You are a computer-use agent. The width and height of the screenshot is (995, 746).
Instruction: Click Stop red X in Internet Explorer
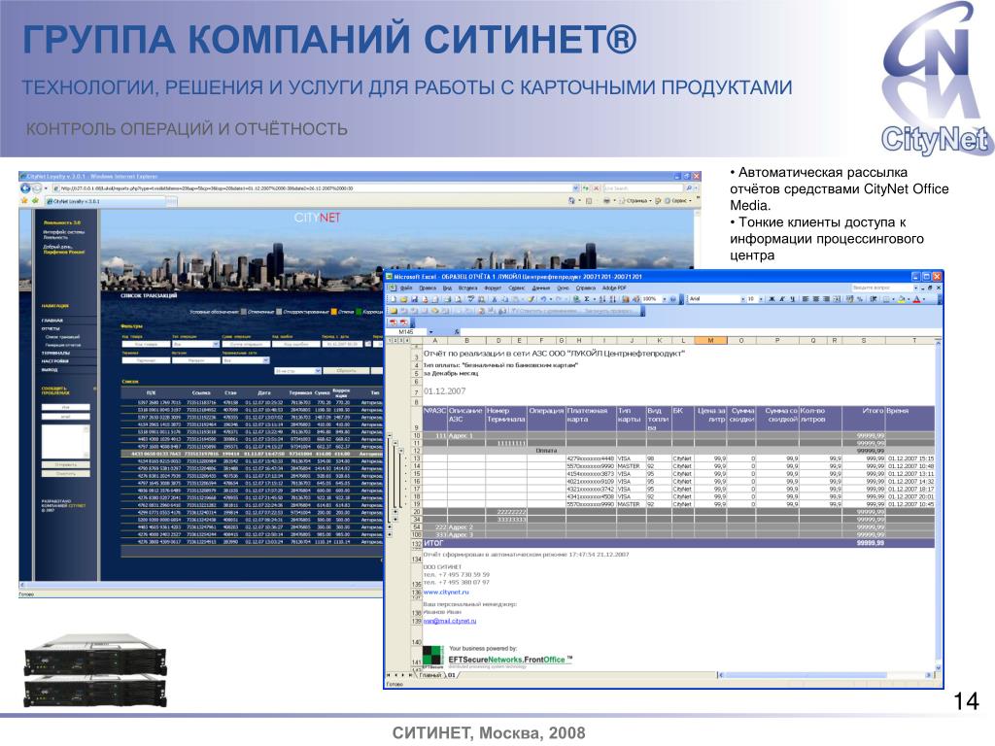coord(597,188)
